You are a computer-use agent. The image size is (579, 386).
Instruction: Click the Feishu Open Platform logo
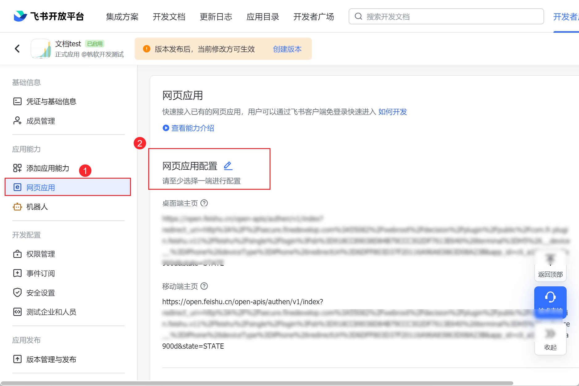coord(49,16)
